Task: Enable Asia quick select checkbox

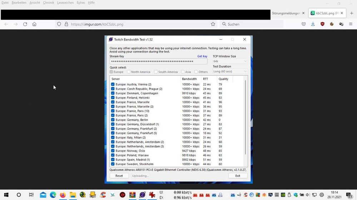Action: 183,72
